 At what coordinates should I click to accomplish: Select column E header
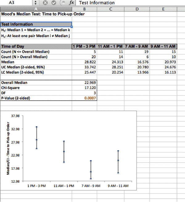163,9
